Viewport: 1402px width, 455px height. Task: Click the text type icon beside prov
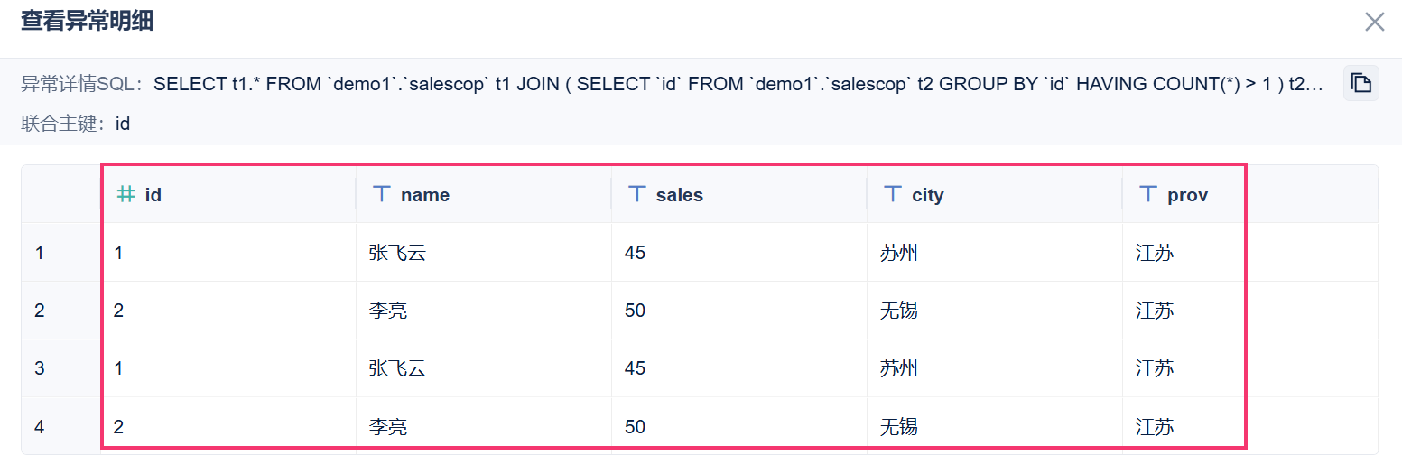pos(1148,194)
